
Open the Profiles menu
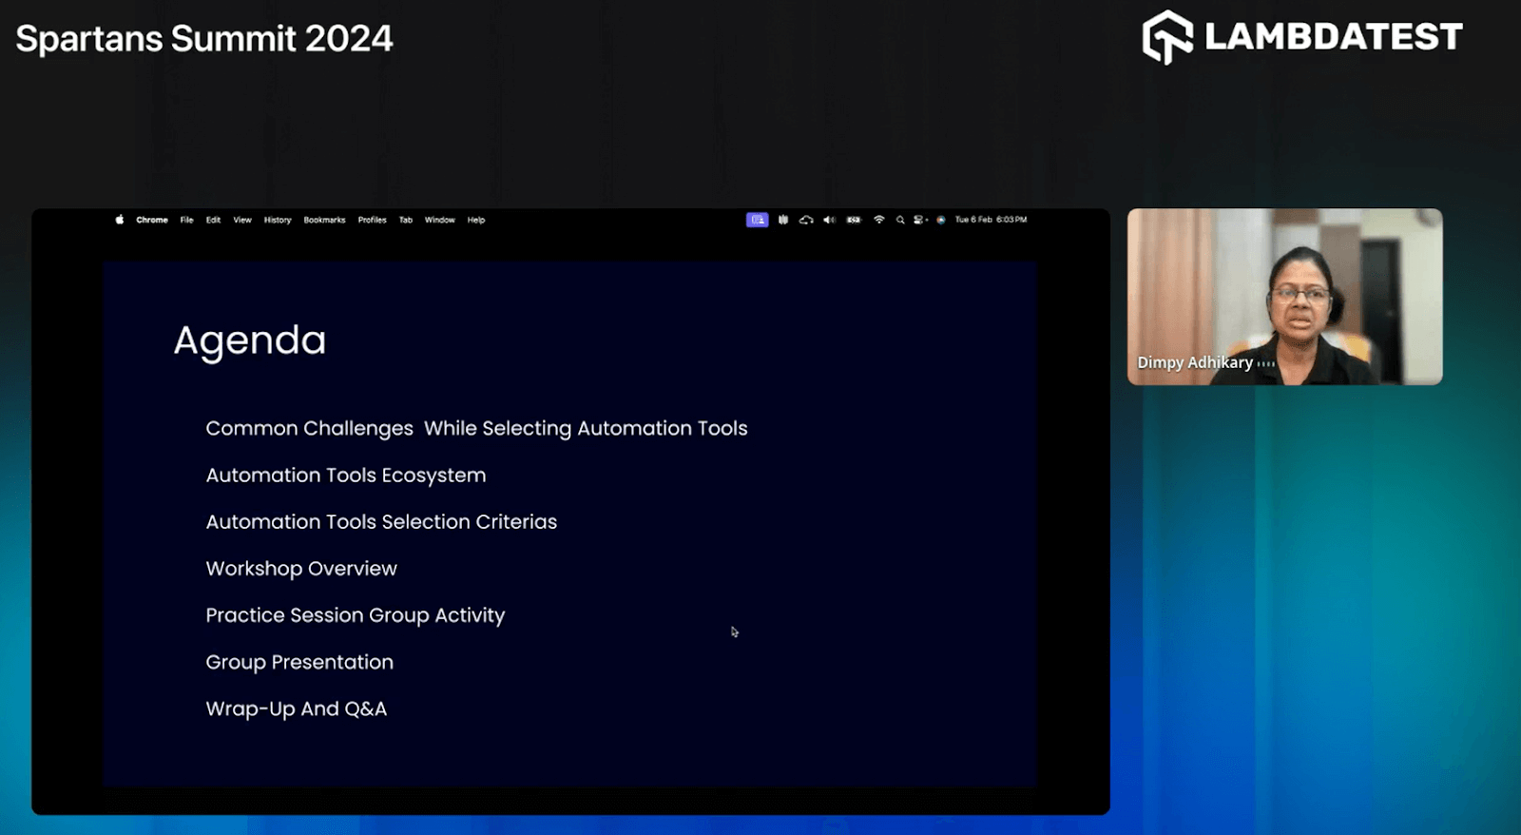373,220
